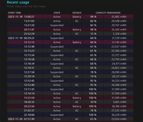
Task: Select the 15 % capacity cell
Action: [93, 34]
